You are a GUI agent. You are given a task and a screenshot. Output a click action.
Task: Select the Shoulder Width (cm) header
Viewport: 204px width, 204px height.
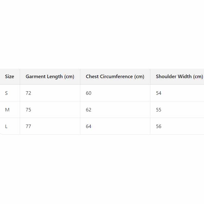tap(179, 77)
